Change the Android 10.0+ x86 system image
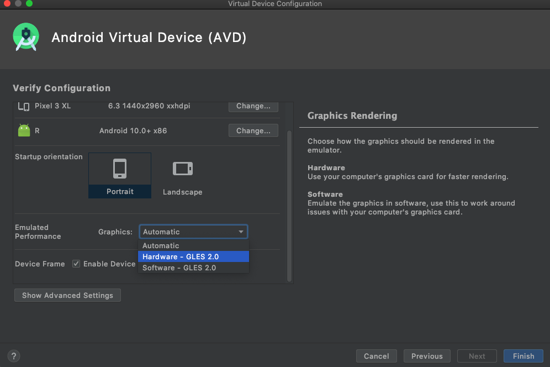 pyautogui.click(x=253, y=130)
